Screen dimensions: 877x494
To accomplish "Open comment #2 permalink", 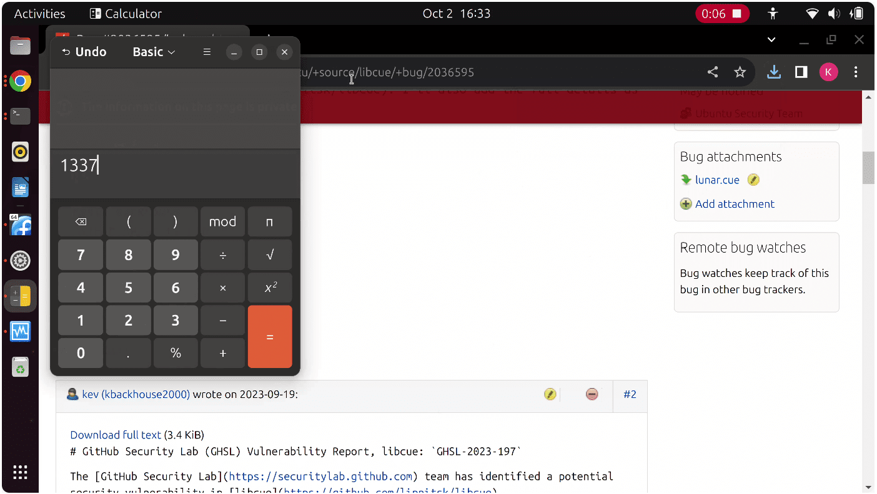I will coord(630,394).
